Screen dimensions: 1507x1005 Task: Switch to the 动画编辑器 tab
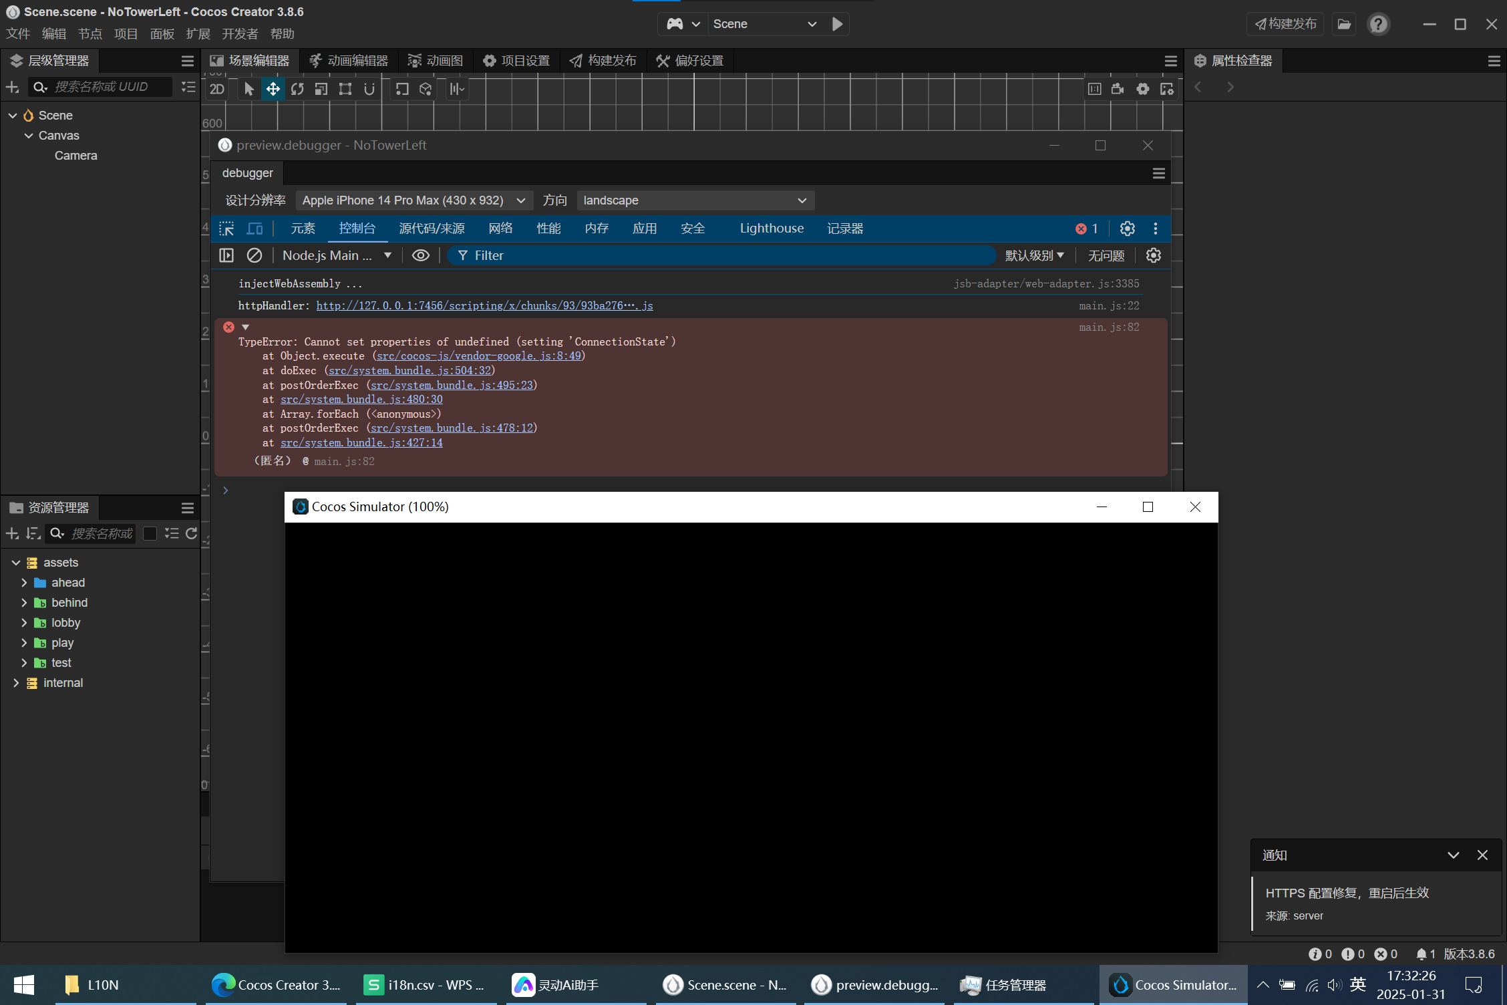pyautogui.click(x=349, y=61)
